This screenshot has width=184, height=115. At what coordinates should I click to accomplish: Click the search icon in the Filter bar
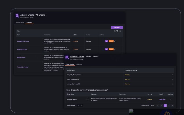pos(115,31)
